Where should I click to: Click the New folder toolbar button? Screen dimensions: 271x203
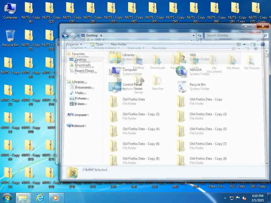pos(119,44)
